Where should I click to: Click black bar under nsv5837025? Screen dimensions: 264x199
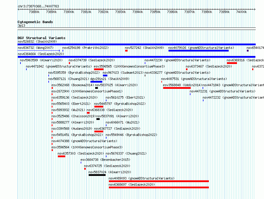click(96, 88)
